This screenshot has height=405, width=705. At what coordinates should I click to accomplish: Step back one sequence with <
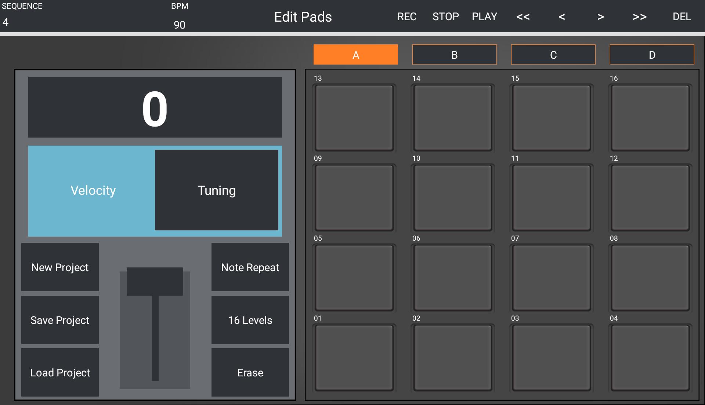click(561, 17)
